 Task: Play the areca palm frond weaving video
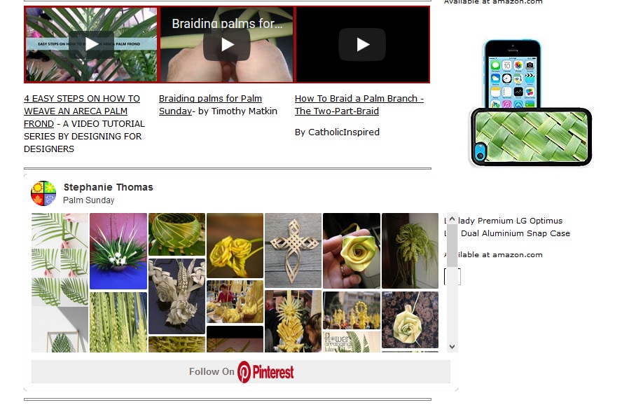coord(91,45)
